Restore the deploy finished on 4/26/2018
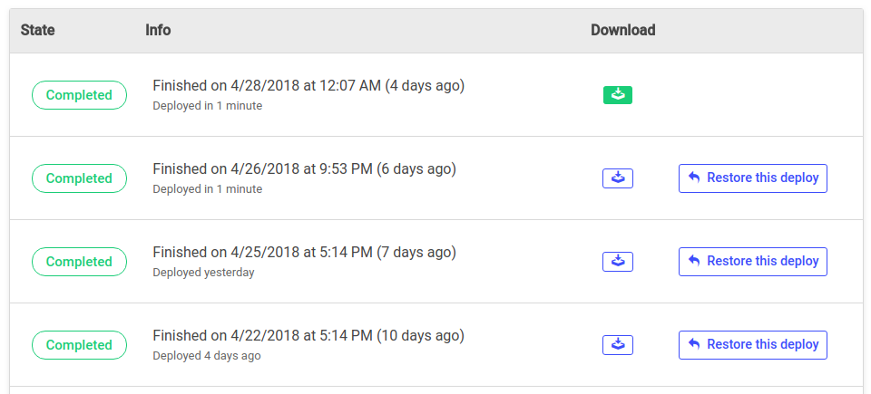The image size is (871, 394). pos(752,178)
